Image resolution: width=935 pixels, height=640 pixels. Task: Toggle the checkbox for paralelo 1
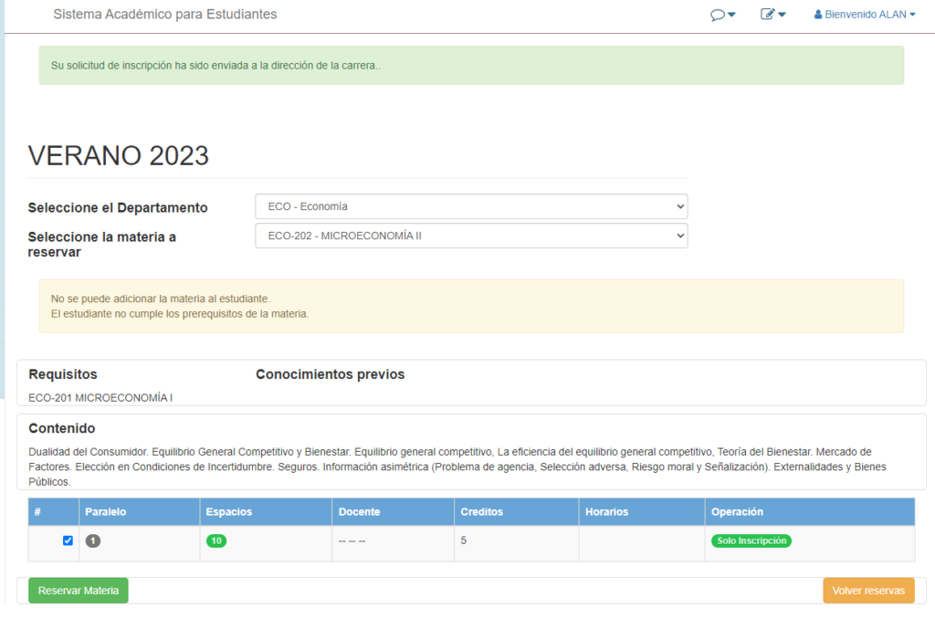point(68,540)
